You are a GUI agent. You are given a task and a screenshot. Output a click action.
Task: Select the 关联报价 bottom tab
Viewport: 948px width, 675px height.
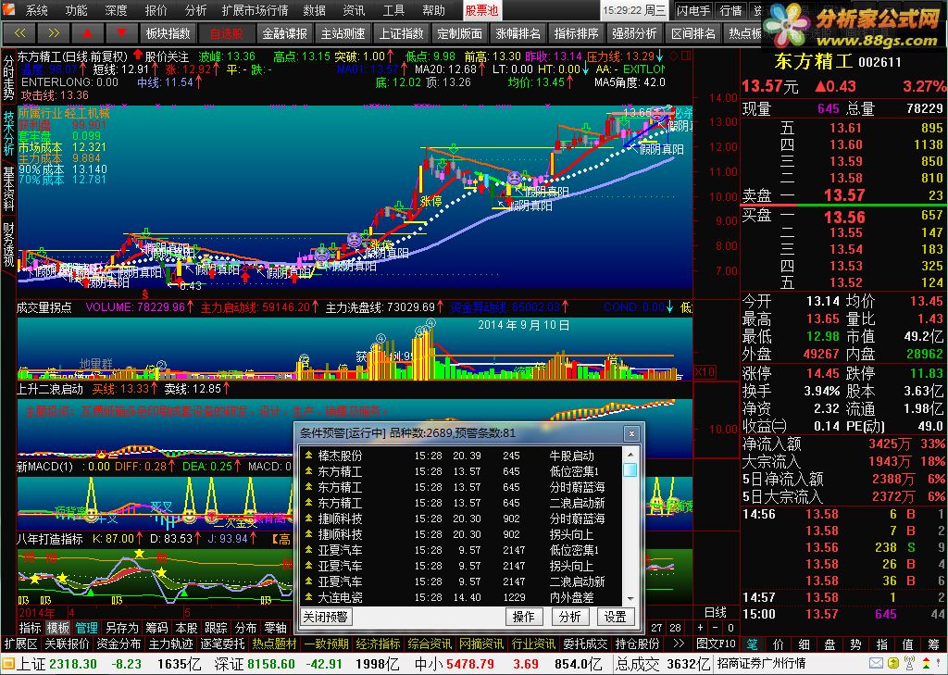[x=67, y=644]
